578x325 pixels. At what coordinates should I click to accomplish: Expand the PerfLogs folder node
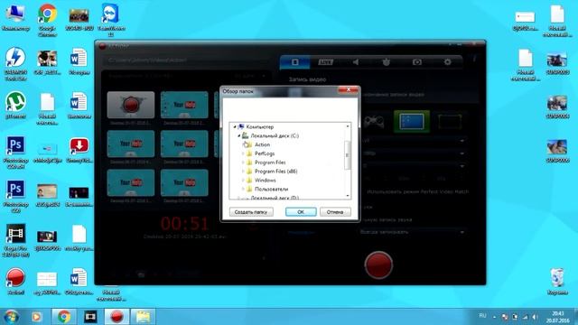(x=243, y=153)
